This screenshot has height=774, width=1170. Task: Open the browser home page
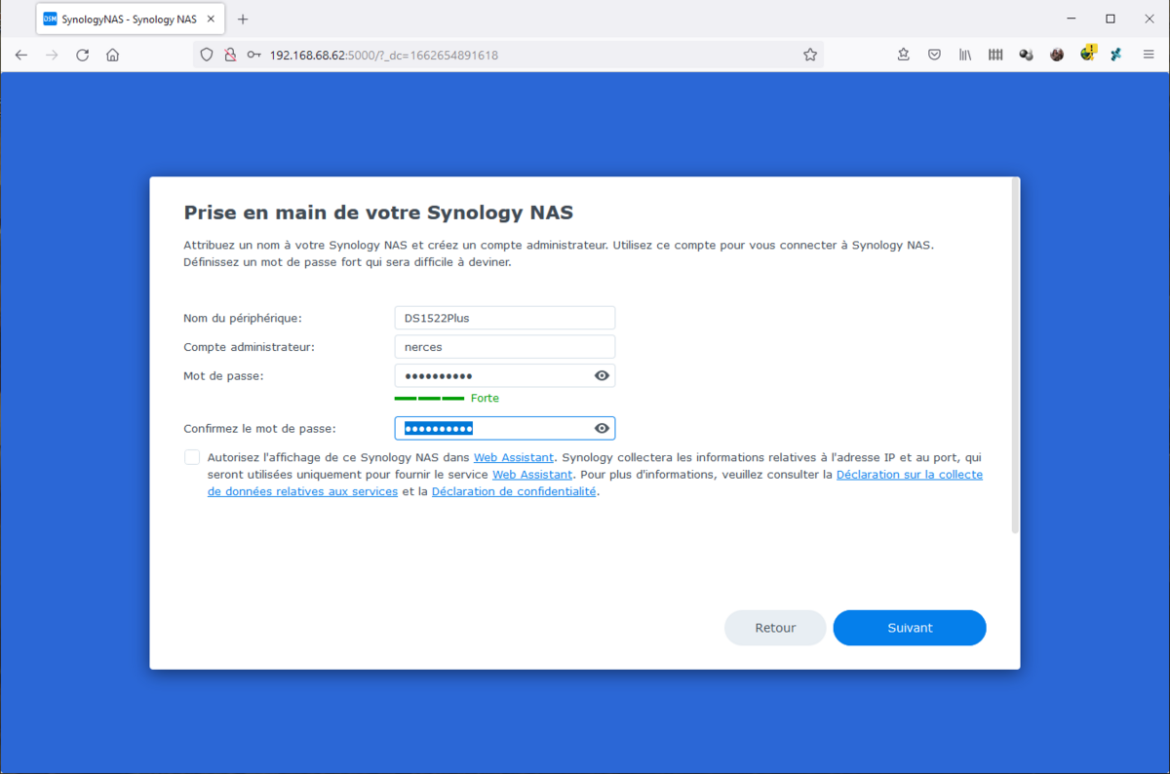point(113,56)
